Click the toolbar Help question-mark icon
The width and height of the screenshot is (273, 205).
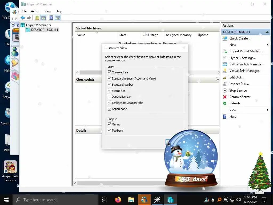tap(51, 18)
